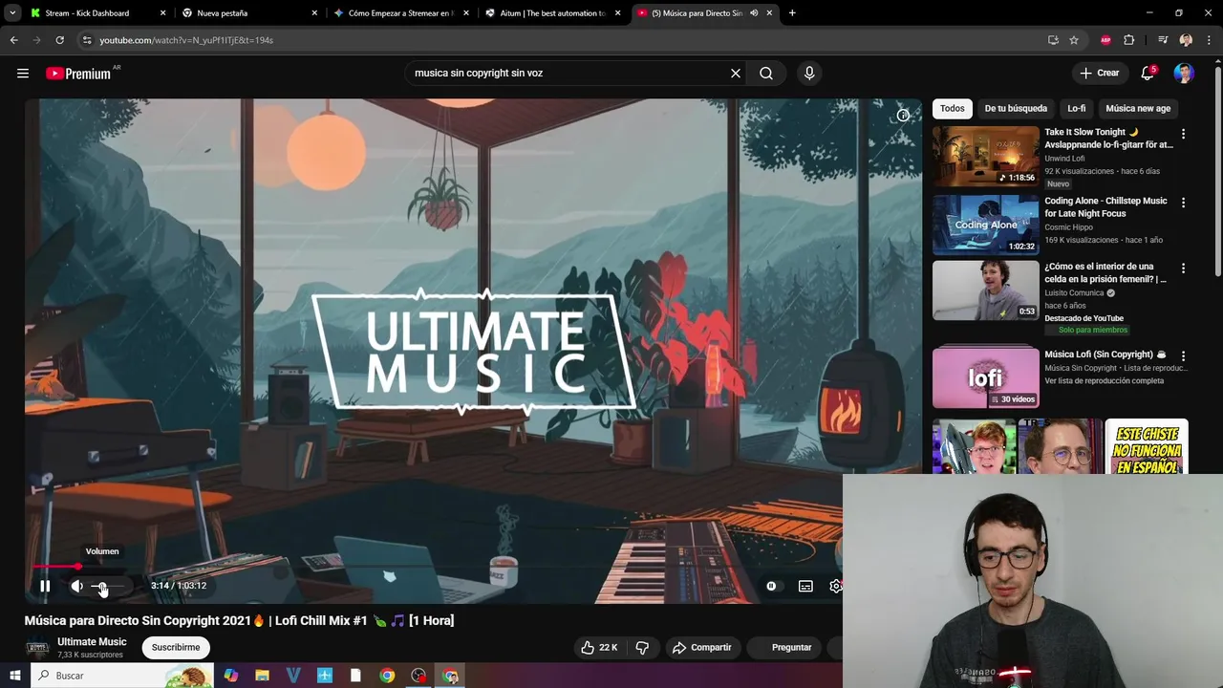Mute the video with speaker icon
Screen dimensions: 1223x688
click(x=77, y=586)
